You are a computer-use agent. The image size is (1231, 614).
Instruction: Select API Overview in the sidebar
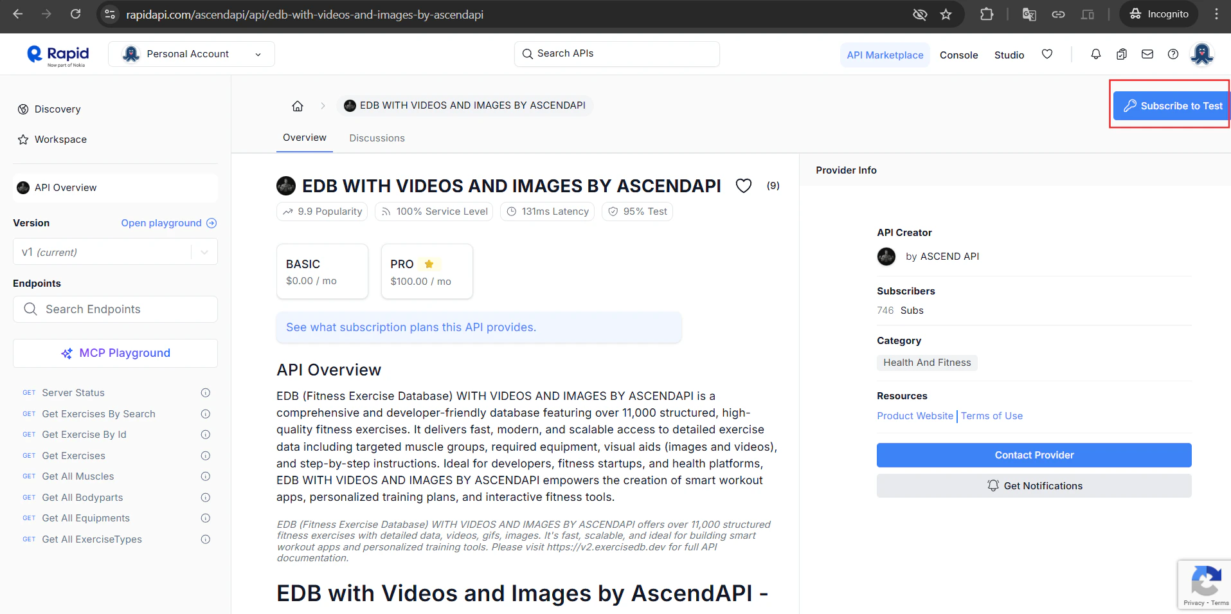coord(115,188)
